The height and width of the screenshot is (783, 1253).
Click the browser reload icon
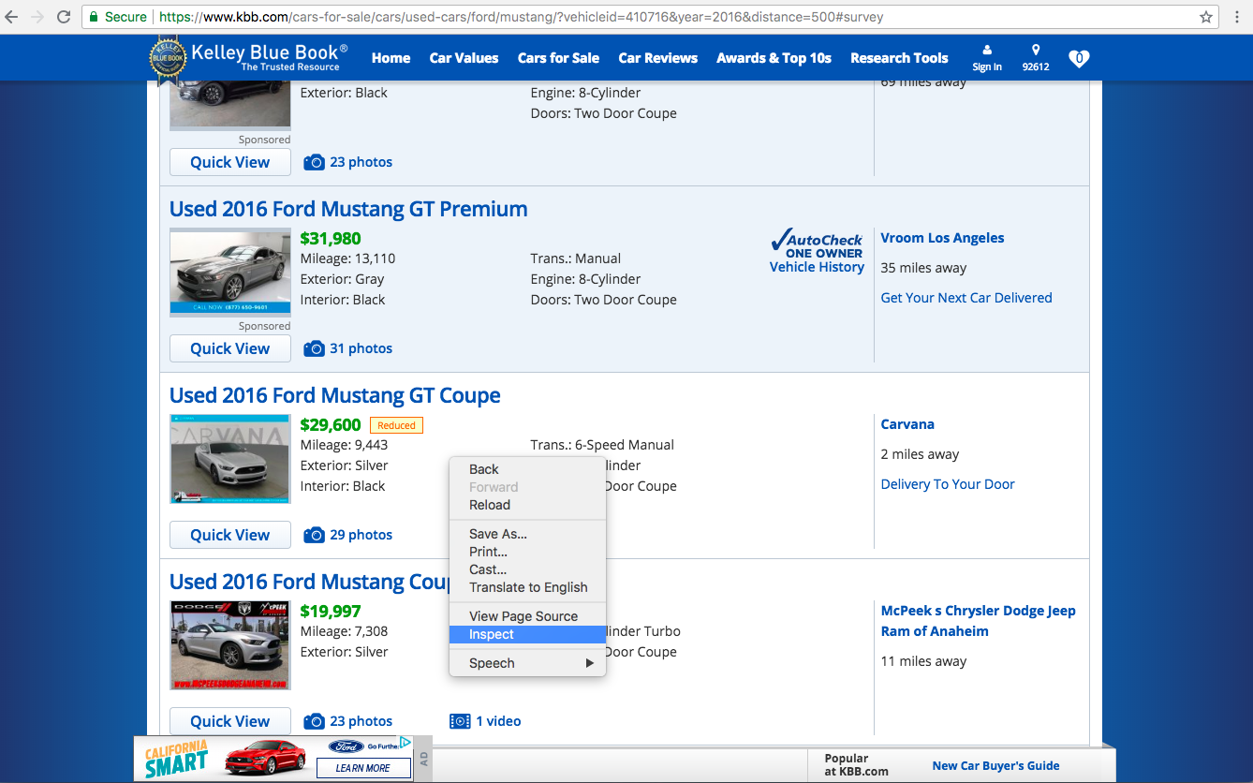64,17
